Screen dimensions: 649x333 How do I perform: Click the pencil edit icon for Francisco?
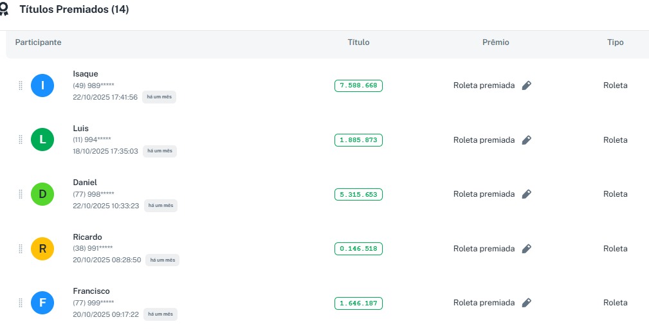526,303
